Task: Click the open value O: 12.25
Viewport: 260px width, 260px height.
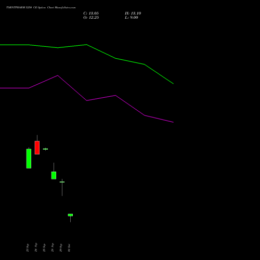Action: pyautogui.click(x=91, y=18)
